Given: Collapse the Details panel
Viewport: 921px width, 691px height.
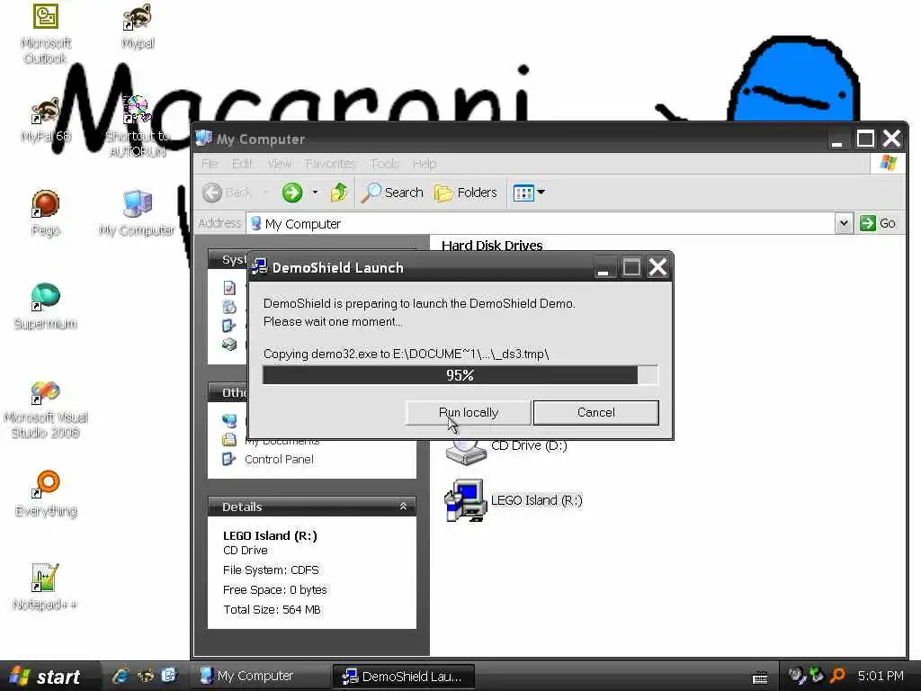Looking at the screenshot, I should tap(403, 507).
